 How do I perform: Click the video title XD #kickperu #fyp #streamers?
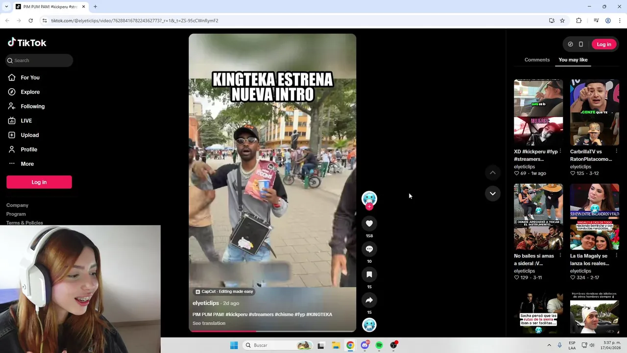tap(535, 155)
